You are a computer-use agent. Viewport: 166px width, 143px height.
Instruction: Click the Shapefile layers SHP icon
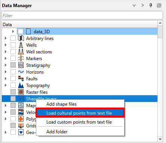(21, 99)
